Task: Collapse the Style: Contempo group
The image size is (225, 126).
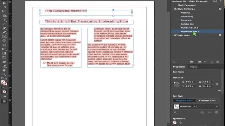Action: (173, 9)
